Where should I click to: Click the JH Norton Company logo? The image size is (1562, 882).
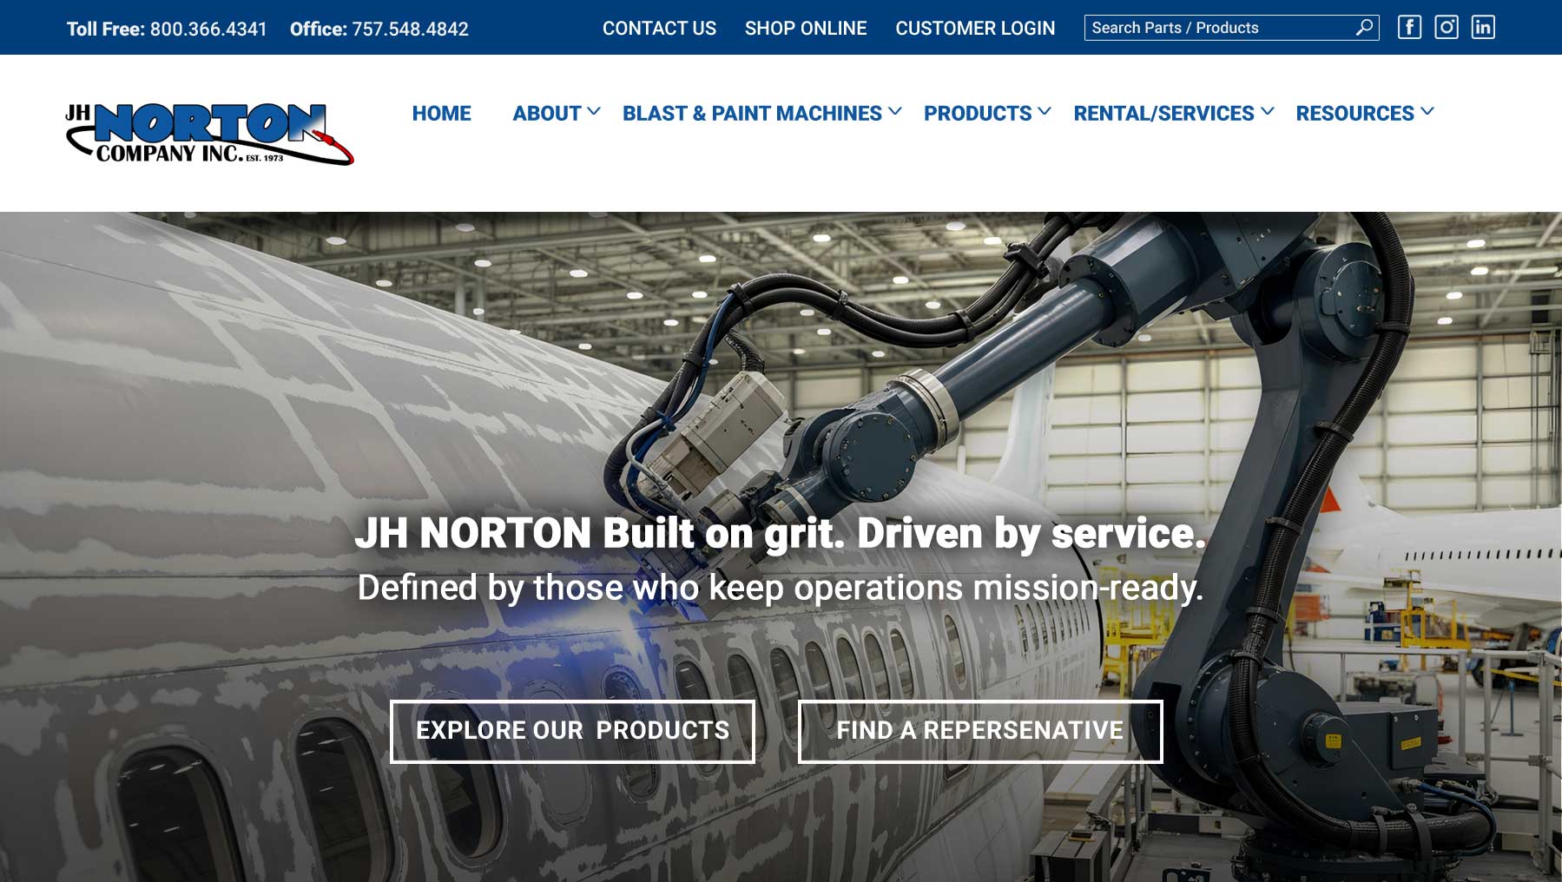(x=209, y=134)
